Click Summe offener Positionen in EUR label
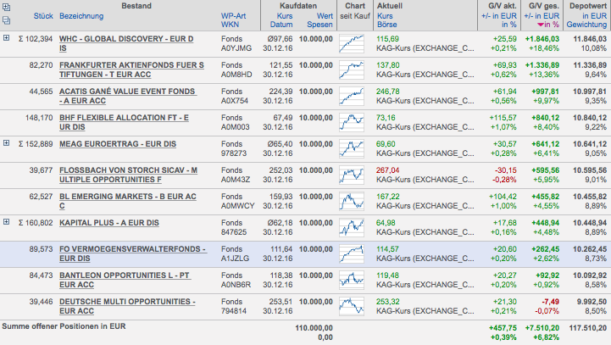 coord(64,326)
